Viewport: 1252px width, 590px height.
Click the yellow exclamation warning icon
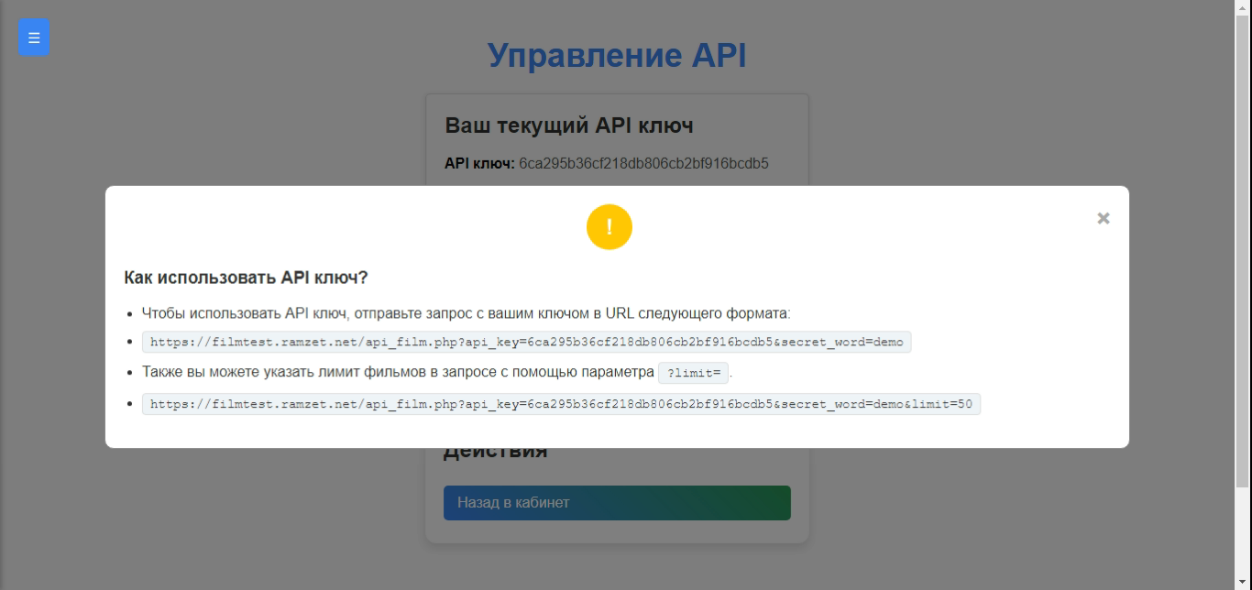click(610, 227)
